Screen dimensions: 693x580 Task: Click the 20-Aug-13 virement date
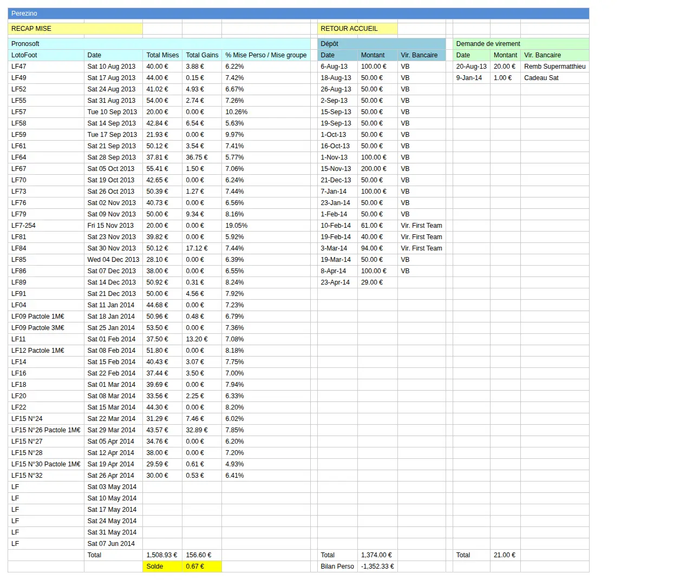[x=472, y=67]
